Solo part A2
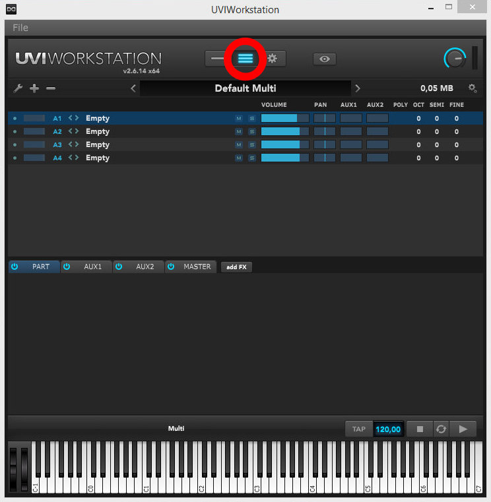 [252, 131]
